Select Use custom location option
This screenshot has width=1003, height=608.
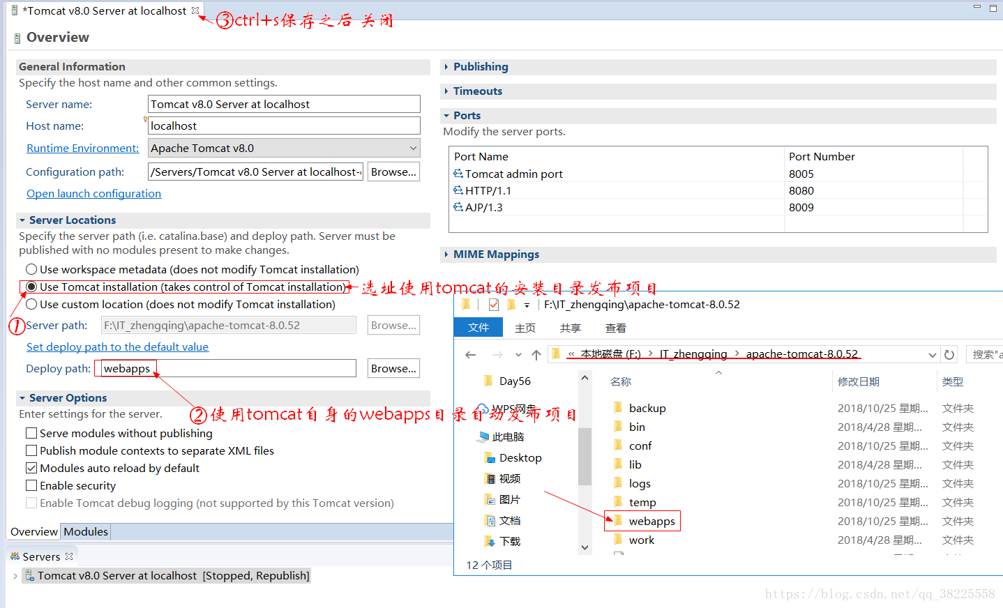(31, 304)
